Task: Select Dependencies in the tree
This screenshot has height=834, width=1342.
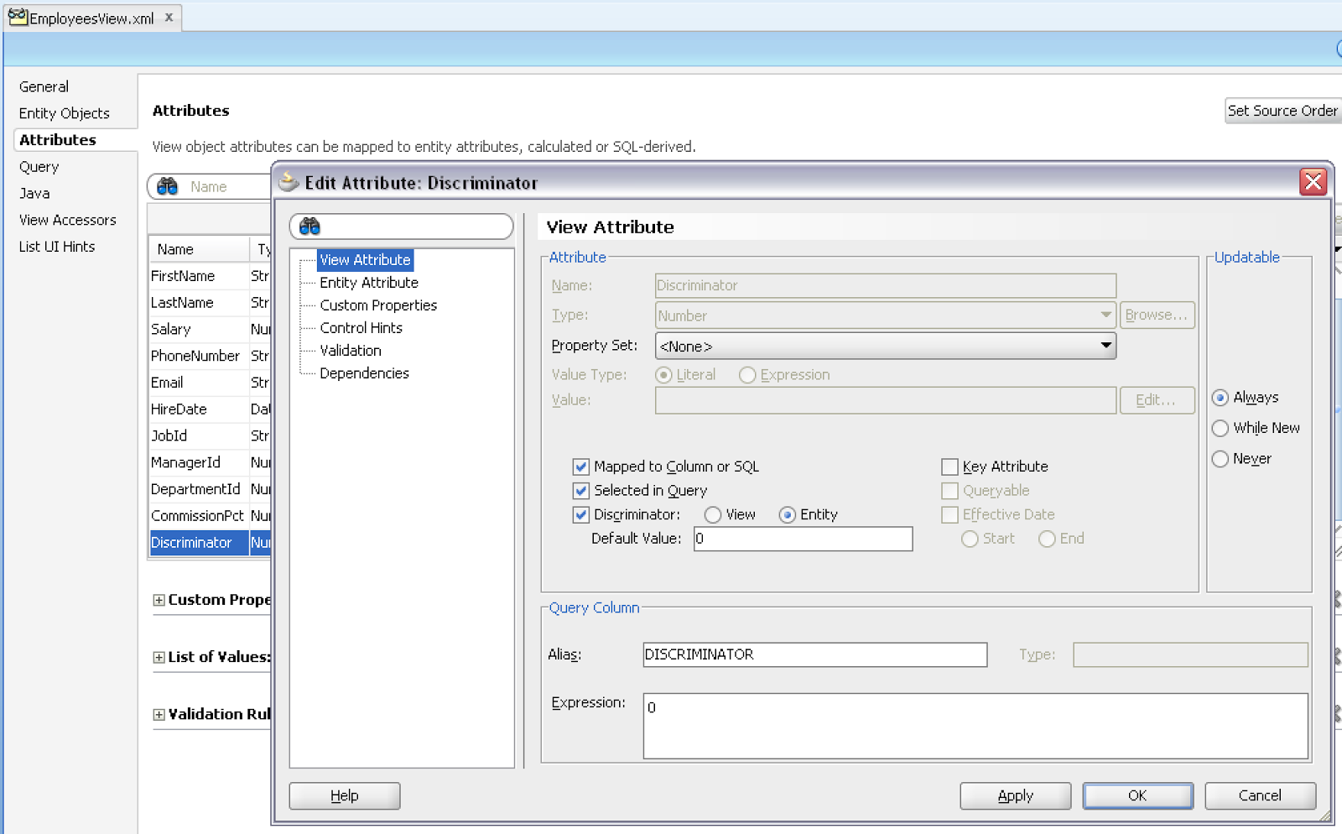Action: (x=365, y=373)
